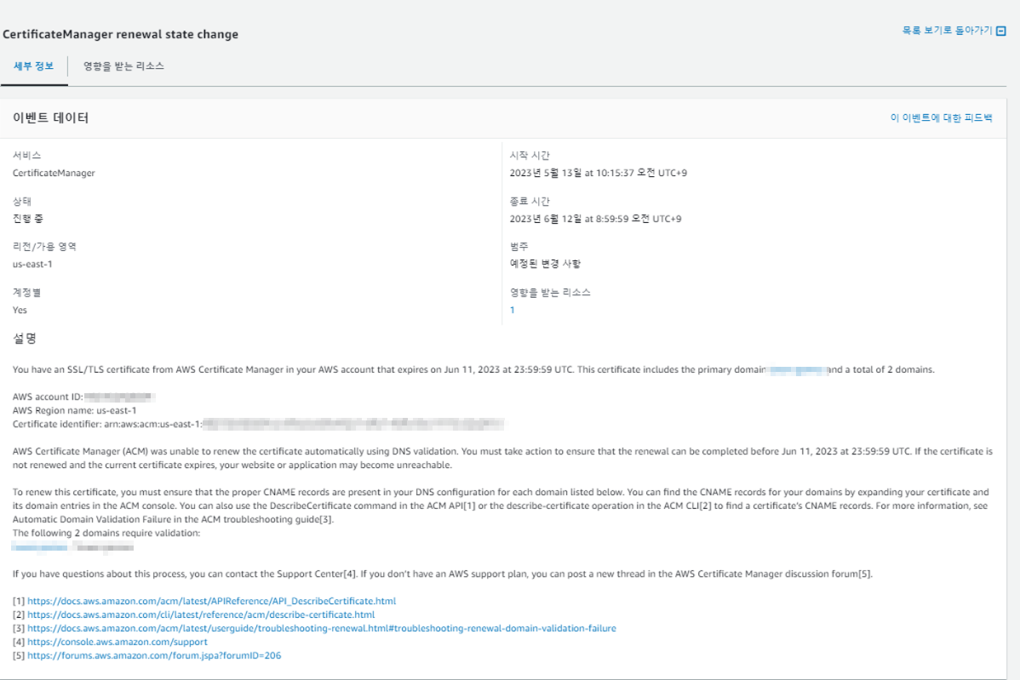Click the affected resources count 1
The width and height of the screenshot is (1020, 680).
(512, 310)
